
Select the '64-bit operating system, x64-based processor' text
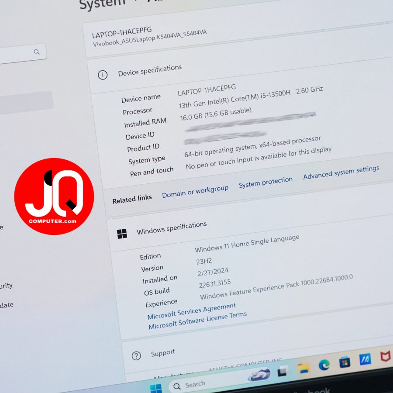click(252, 147)
